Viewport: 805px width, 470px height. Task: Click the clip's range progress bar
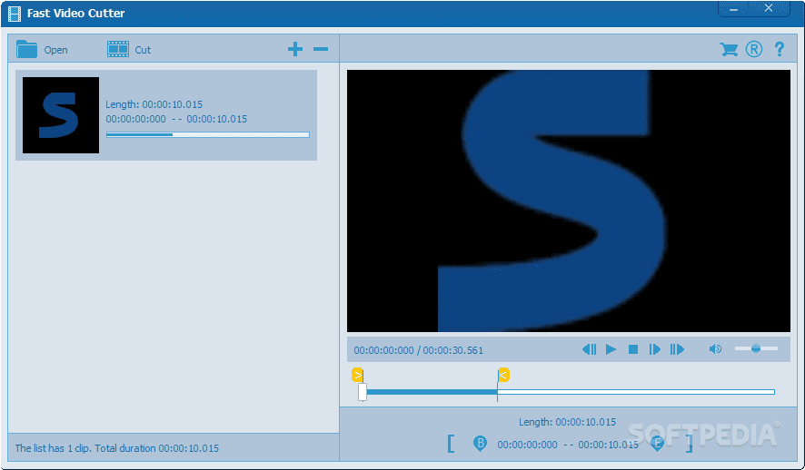click(x=208, y=135)
